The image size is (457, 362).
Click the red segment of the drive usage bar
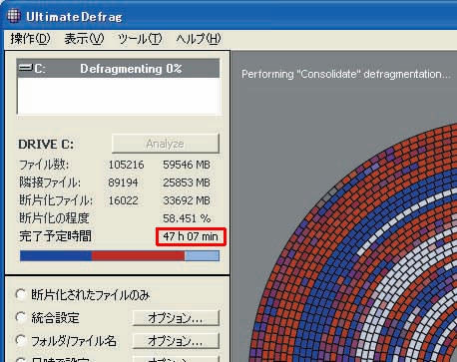pos(138,255)
